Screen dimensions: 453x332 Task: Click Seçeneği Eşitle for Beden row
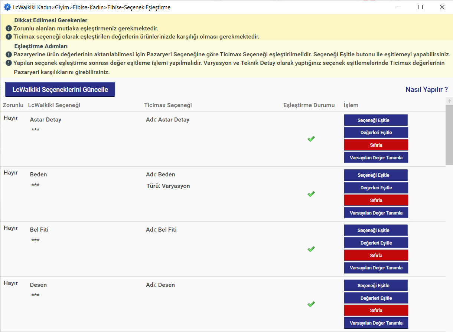pos(376,175)
